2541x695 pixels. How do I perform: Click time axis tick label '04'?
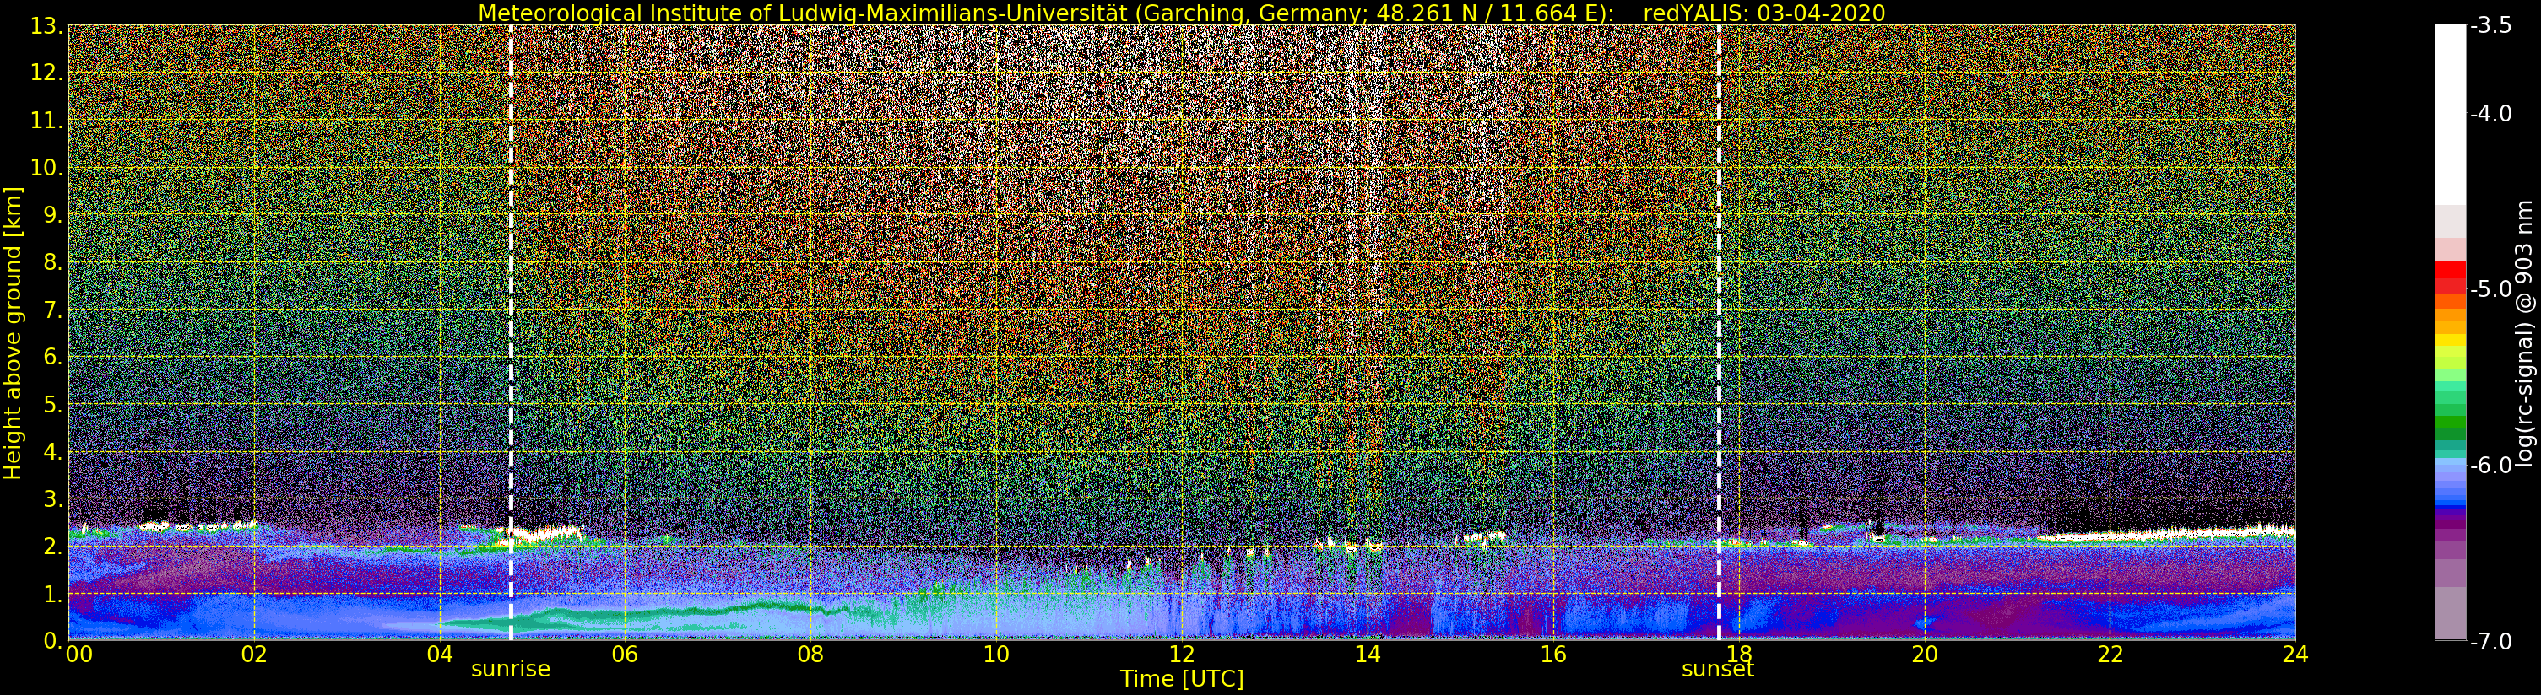(439, 655)
